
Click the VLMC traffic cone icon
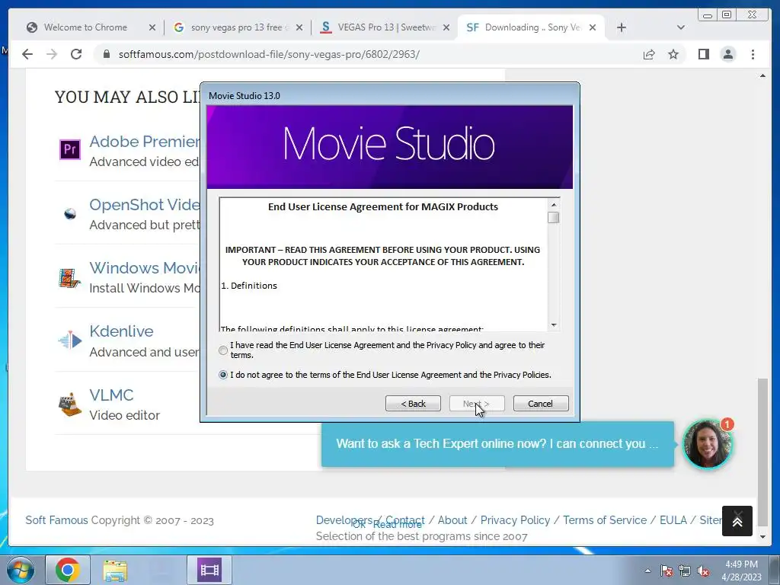(69, 404)
